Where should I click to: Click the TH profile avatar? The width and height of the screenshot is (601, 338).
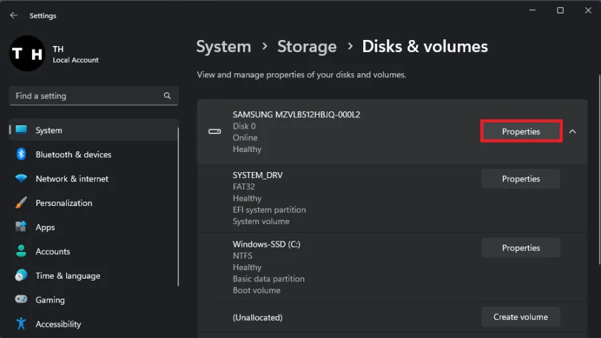(27, 53)
